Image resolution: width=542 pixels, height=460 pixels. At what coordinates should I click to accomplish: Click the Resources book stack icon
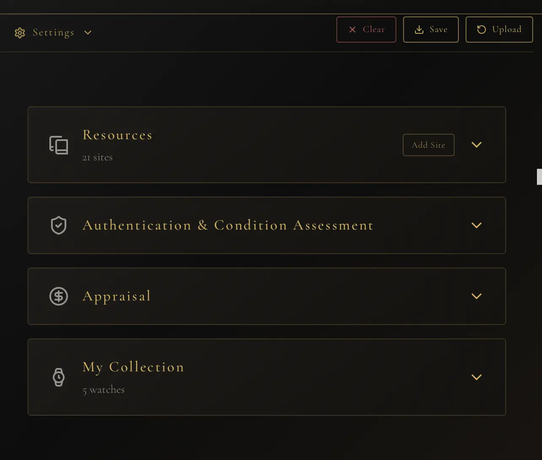[x=59, y=145]
